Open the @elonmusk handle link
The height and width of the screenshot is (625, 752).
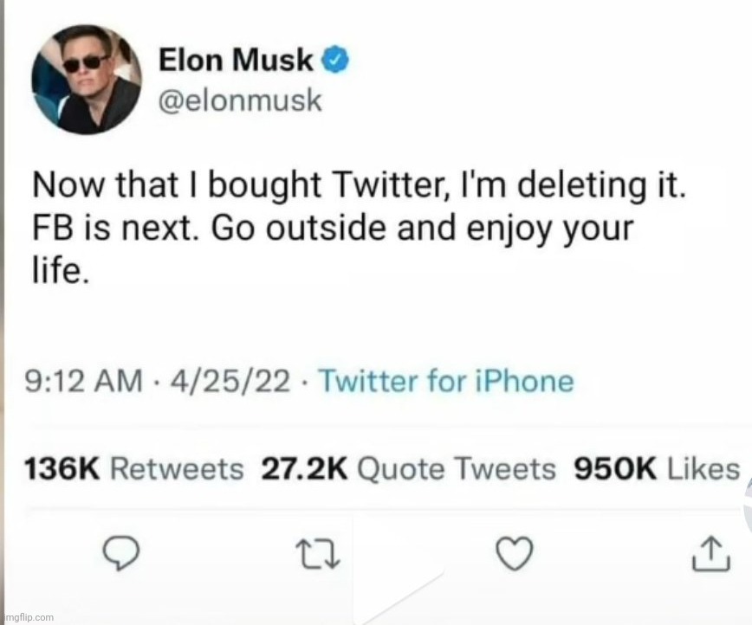pos(240,101)
